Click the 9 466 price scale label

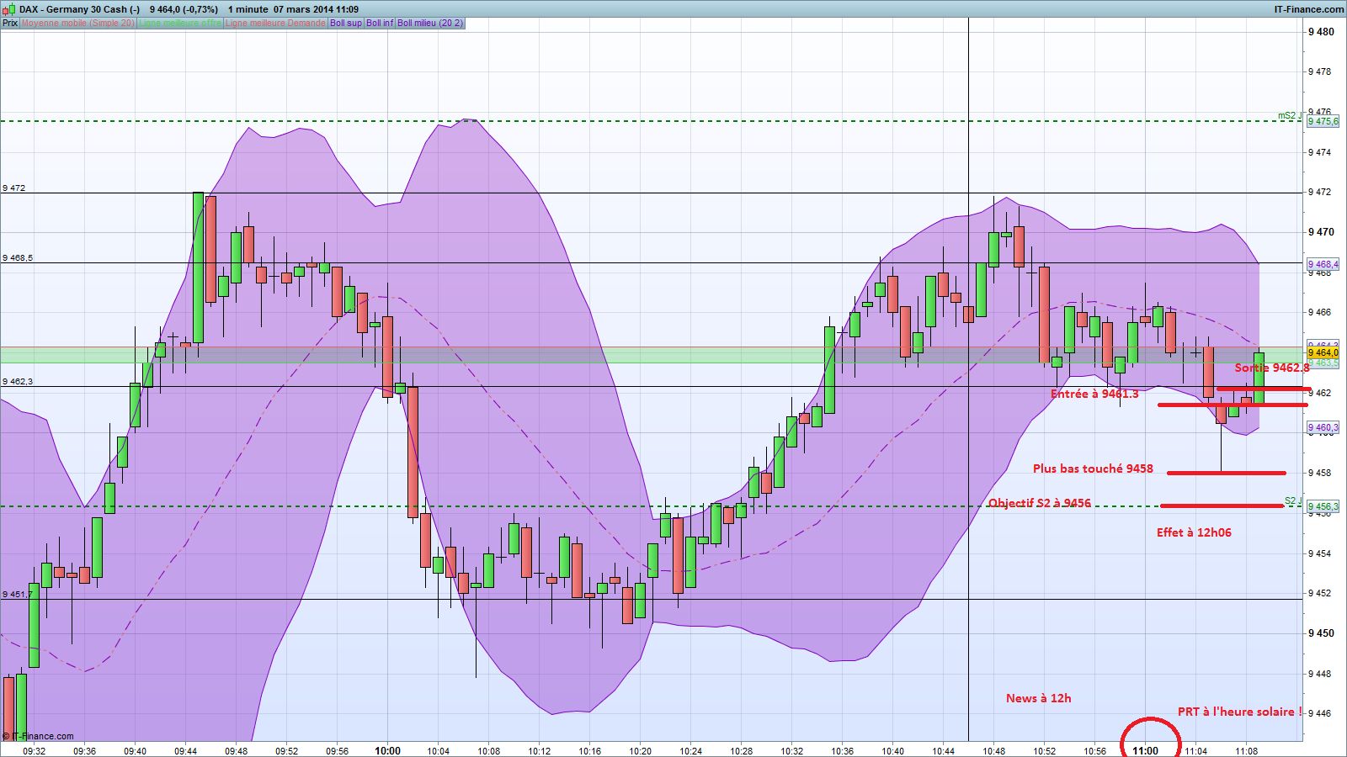pos(1320,312)
